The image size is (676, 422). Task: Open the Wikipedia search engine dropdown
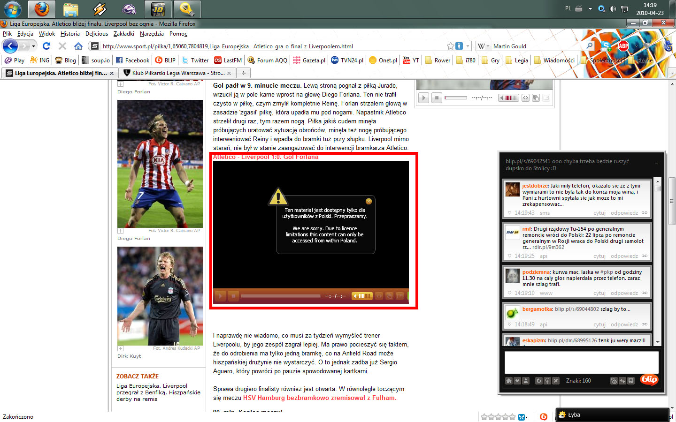coord(483,46)
